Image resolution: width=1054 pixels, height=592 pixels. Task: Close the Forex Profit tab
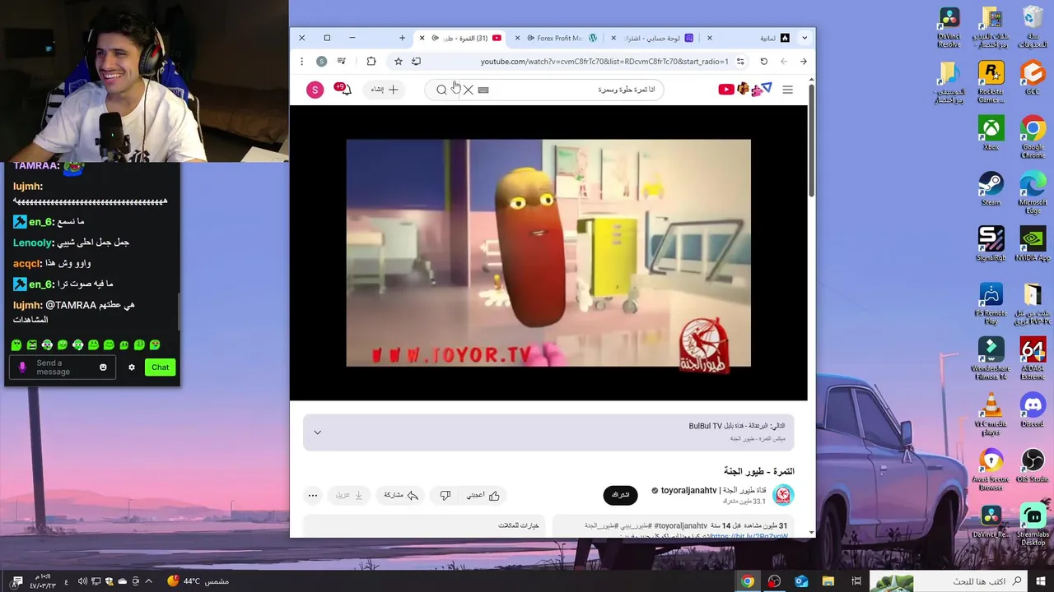click(518, 38)
